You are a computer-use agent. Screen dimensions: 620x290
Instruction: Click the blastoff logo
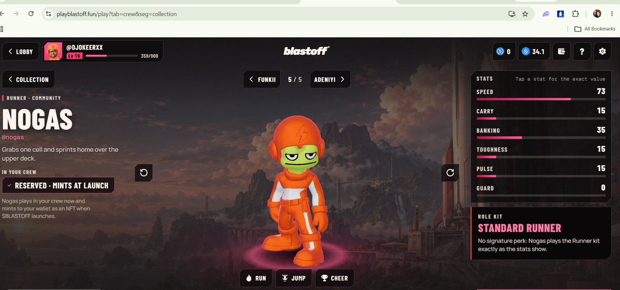307,51
